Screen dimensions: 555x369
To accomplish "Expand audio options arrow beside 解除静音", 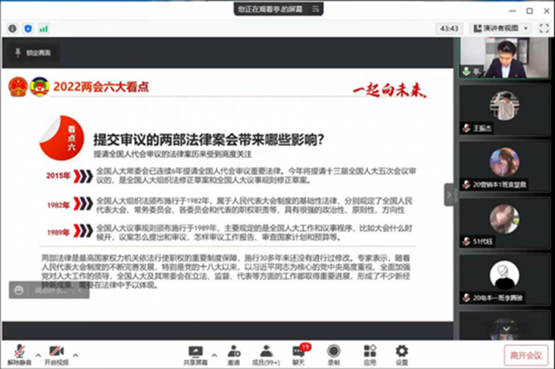I will point(38,350).
